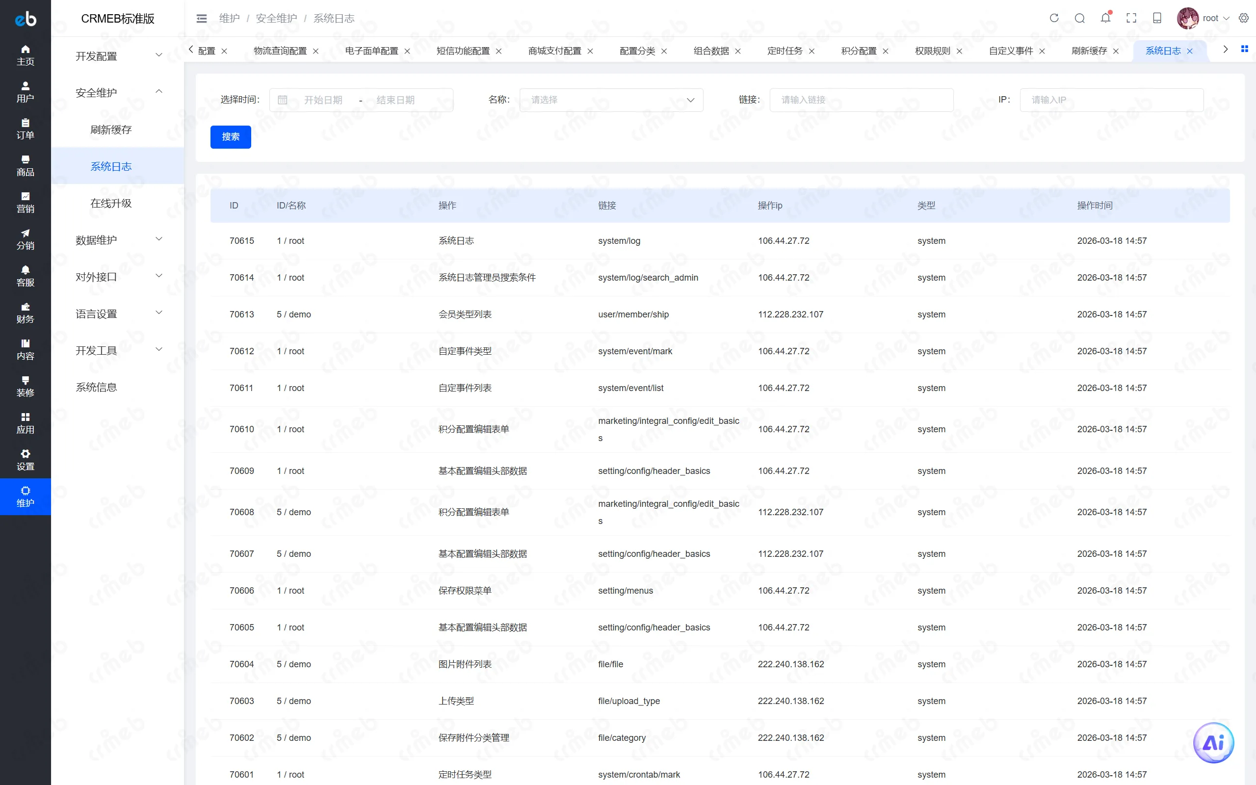Switch to the 积分配置 tab
The width and height of the screenshot is (1256, 785).
point(859,51)
